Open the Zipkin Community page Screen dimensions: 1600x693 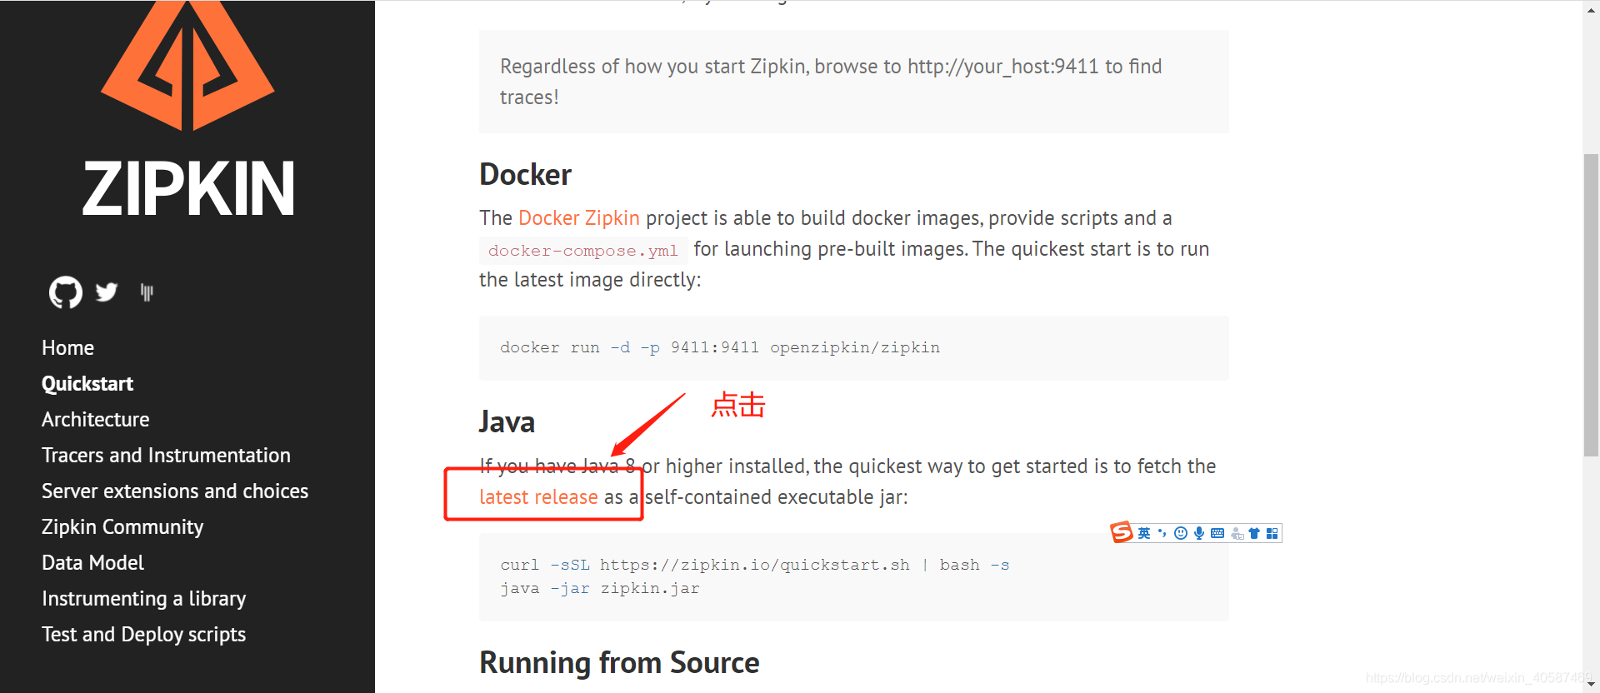pos(122,527)
